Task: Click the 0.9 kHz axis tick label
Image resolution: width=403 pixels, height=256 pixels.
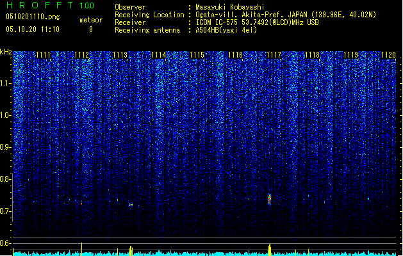Action: [6, 147]
